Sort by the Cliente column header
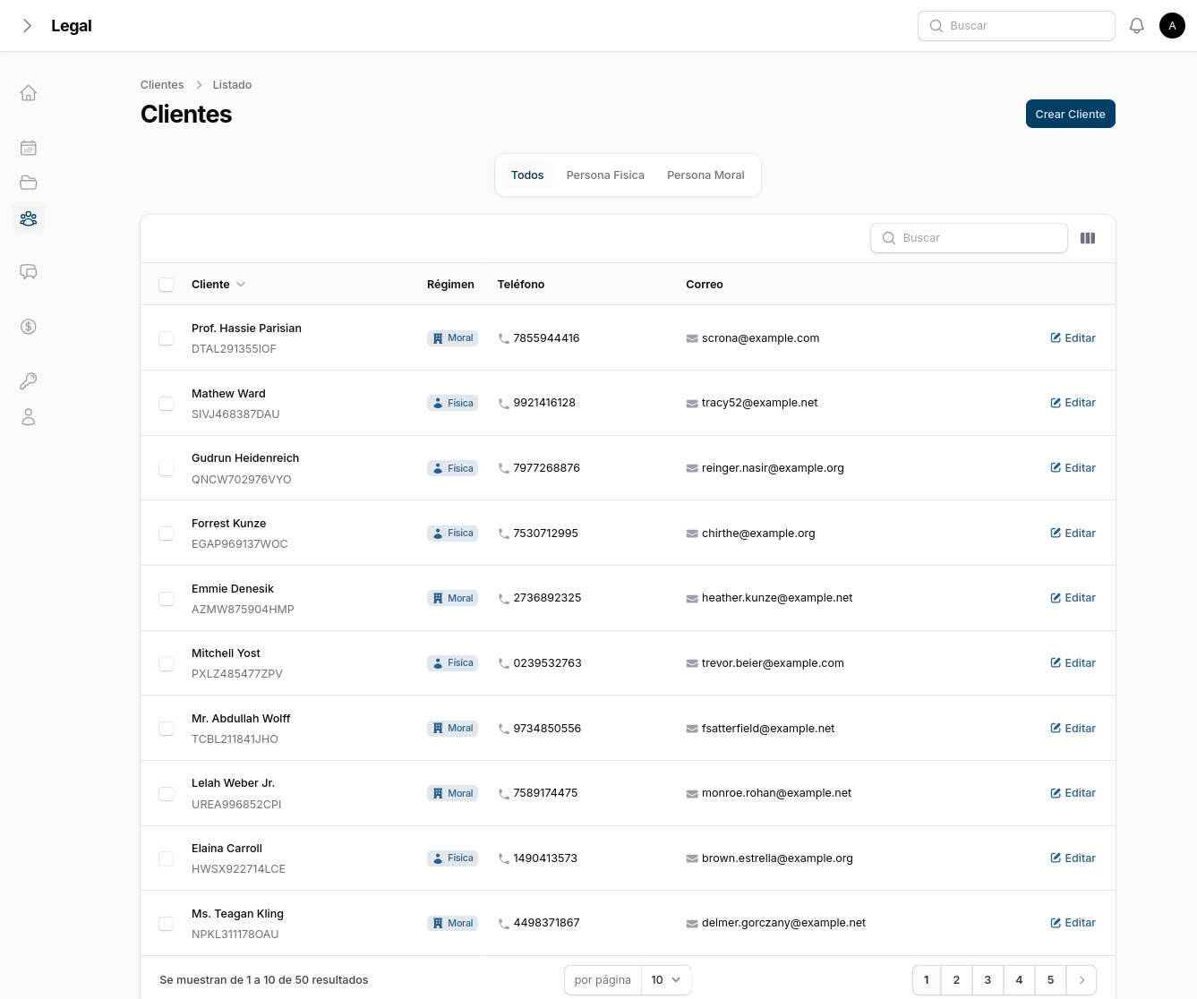1197x999 pixels. (218, 285)
